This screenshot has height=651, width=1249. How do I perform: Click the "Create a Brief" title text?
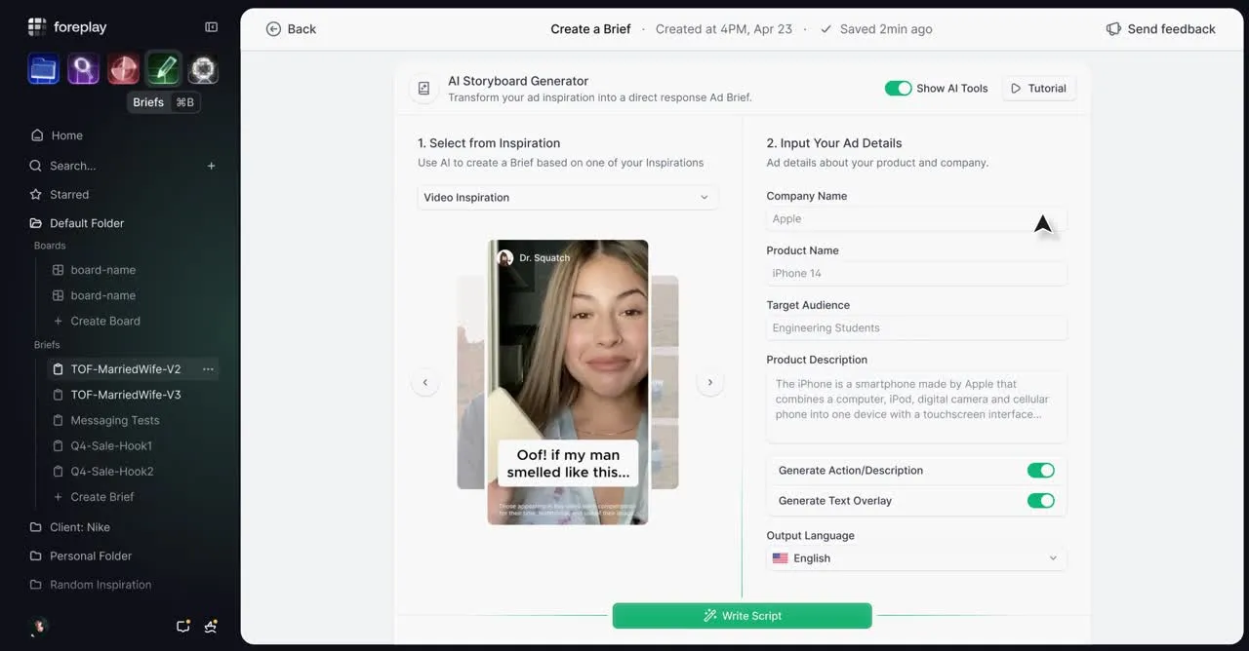pyautogui.click(x=590, y=29)
